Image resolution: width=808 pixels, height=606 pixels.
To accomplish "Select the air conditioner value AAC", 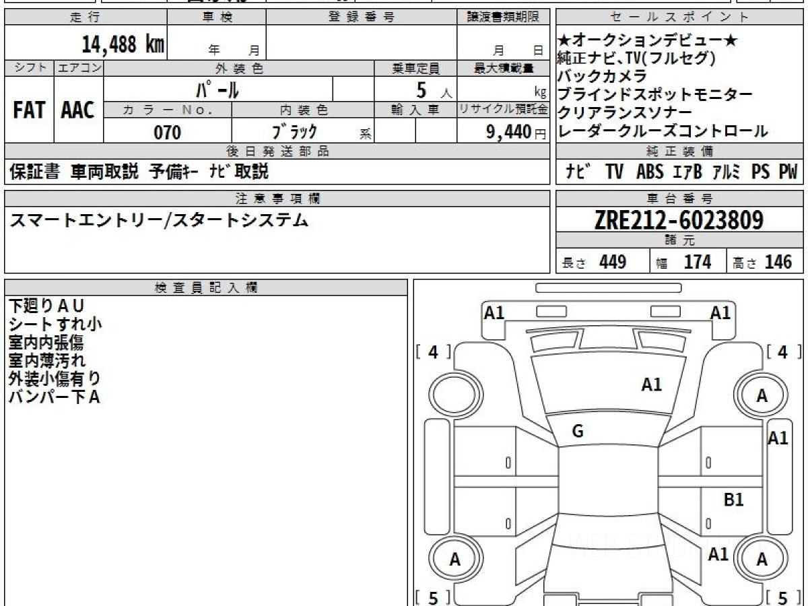I will click(x=78, y=110).
